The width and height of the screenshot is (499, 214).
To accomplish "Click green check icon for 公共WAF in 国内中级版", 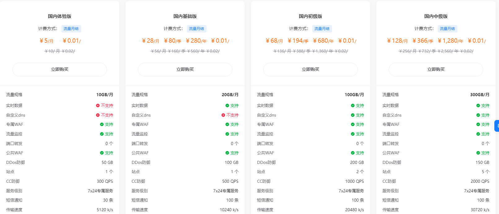I will pyautogui.click(x=478, y=153).
